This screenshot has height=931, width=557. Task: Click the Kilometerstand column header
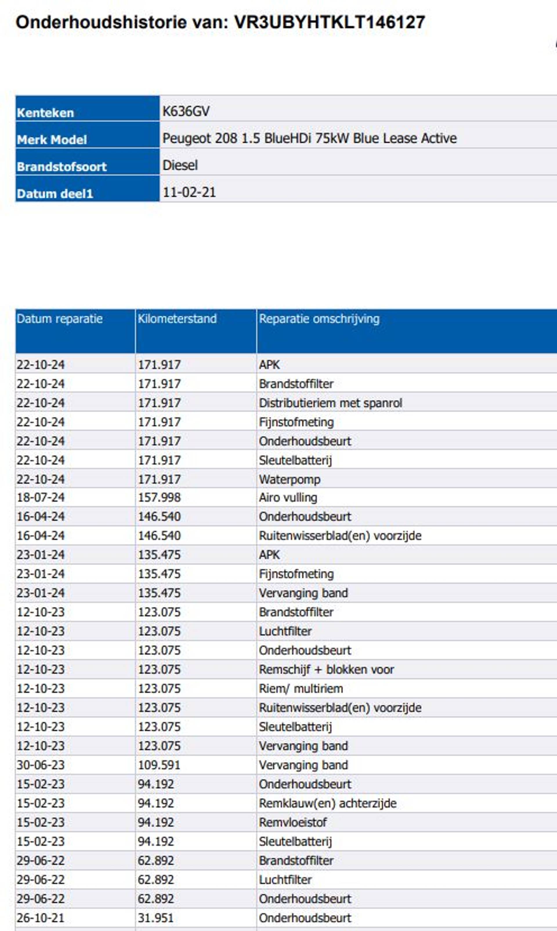tap(177, 319)
